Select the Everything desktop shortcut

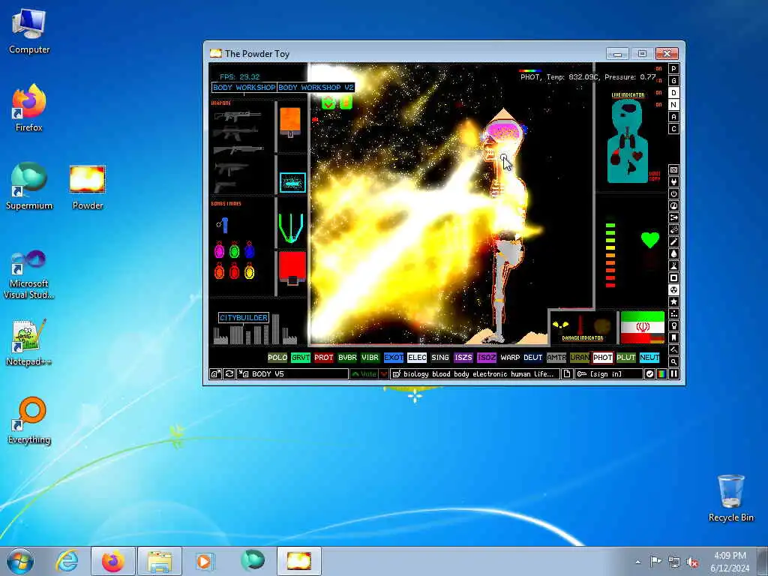point(29,421)
